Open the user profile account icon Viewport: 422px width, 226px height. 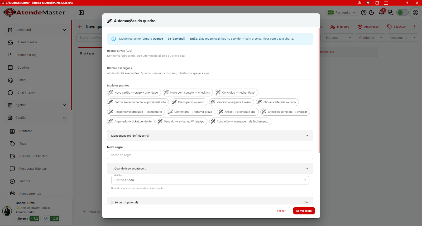point(415,13)
